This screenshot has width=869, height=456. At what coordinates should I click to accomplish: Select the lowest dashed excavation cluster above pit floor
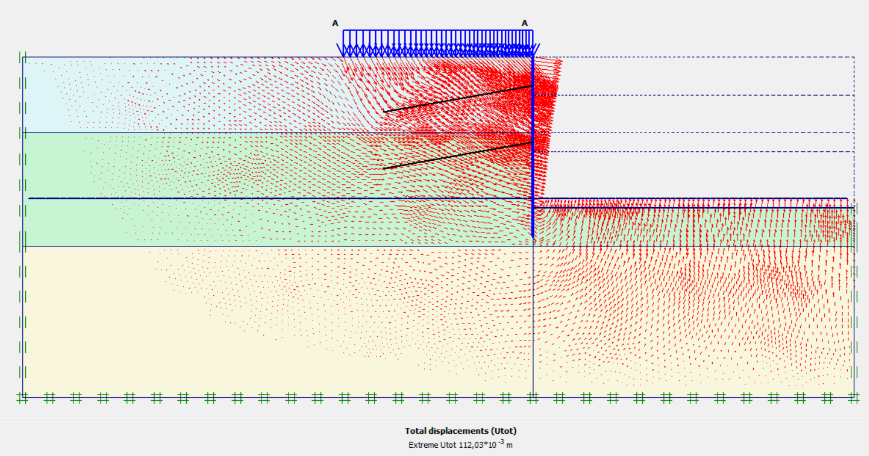tap(705, 175)
